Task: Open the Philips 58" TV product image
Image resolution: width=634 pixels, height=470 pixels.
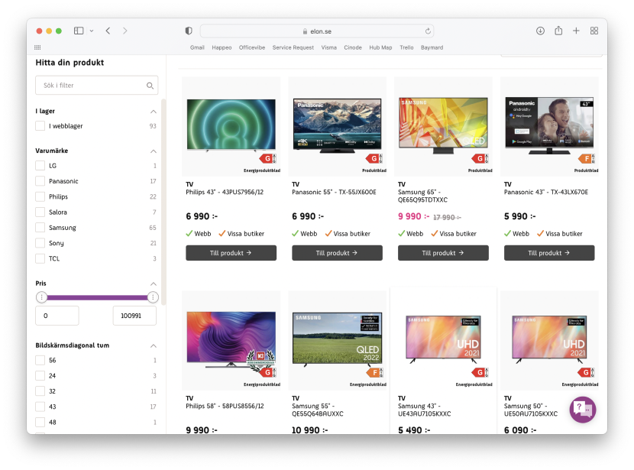Action: (x=231, y=339)
